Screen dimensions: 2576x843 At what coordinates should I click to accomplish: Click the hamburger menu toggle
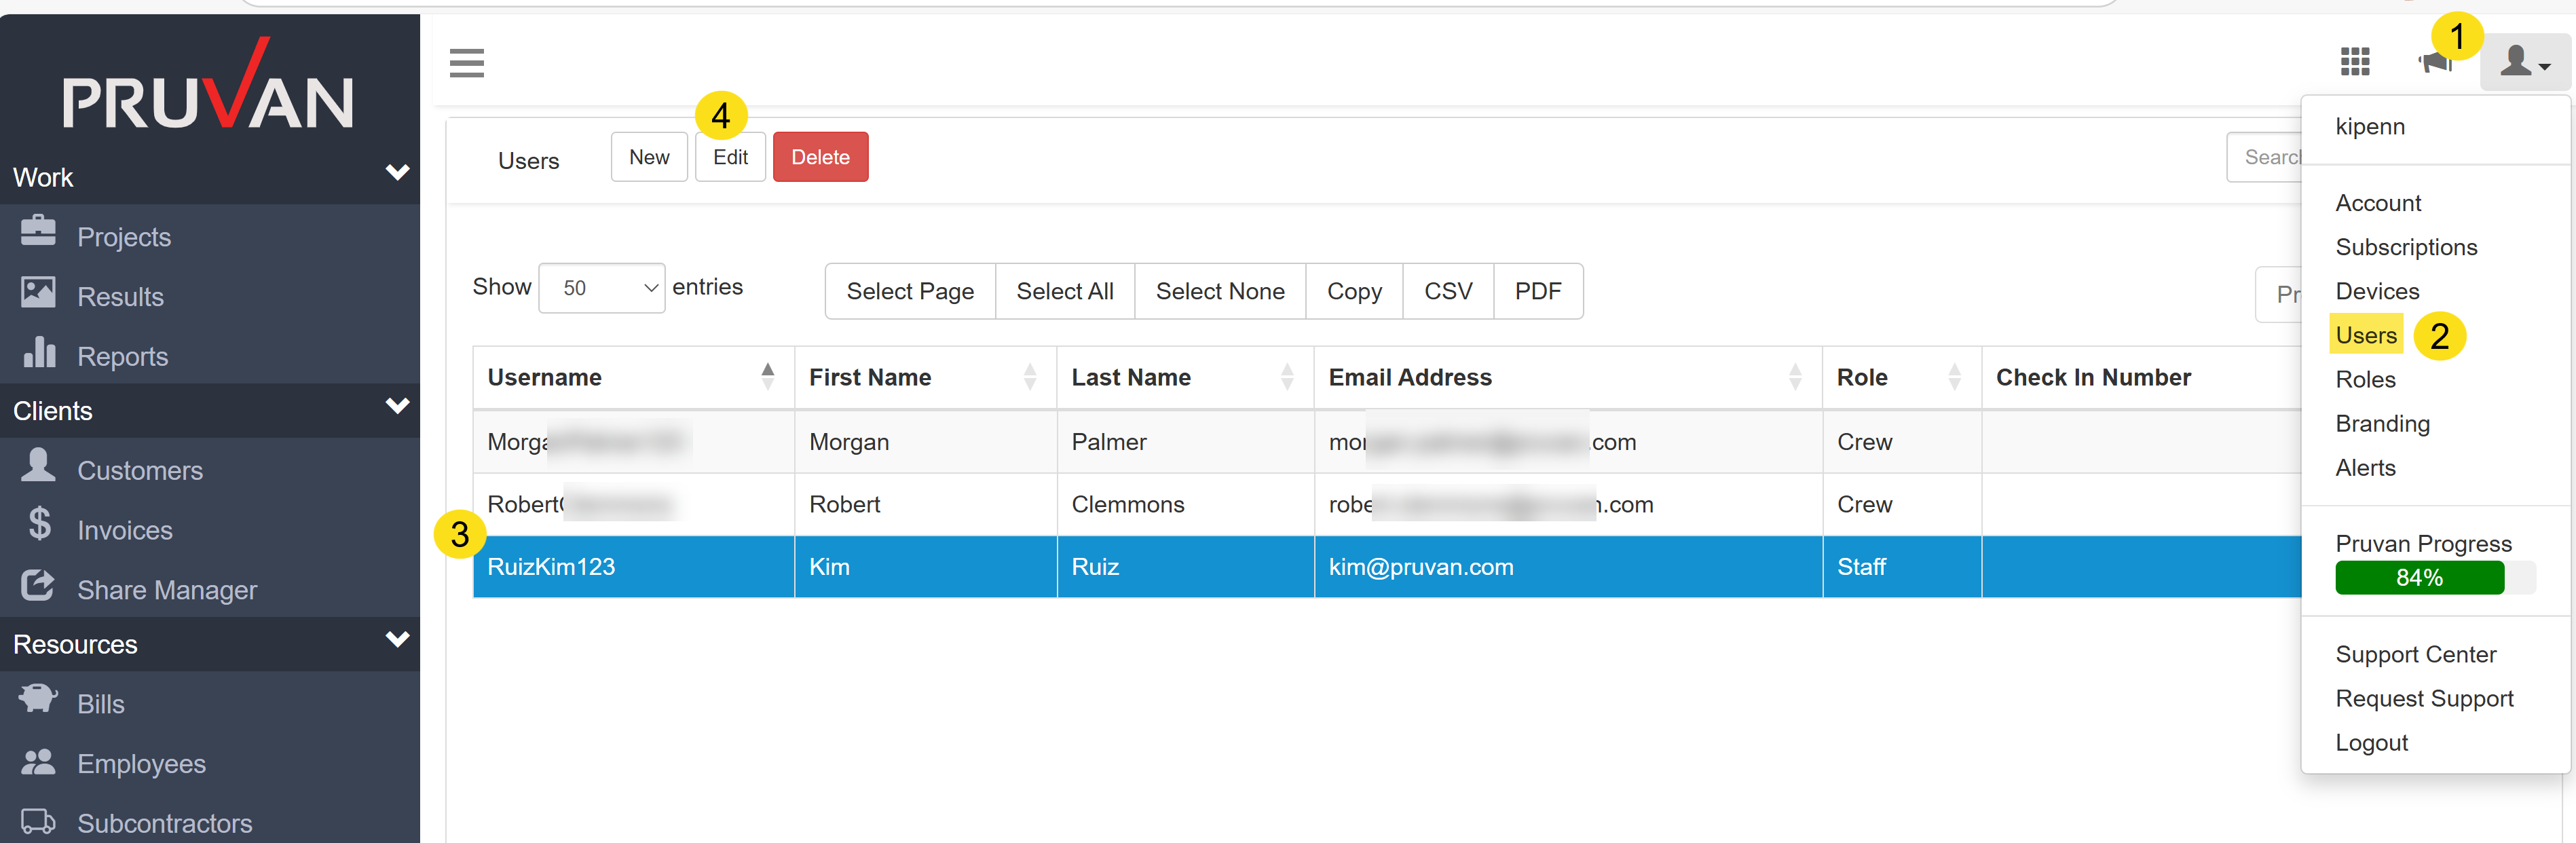(466, 62)
